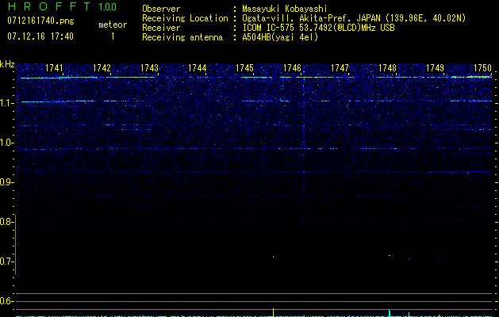Click the 0.8 frequency axis label

click(6, 222)
